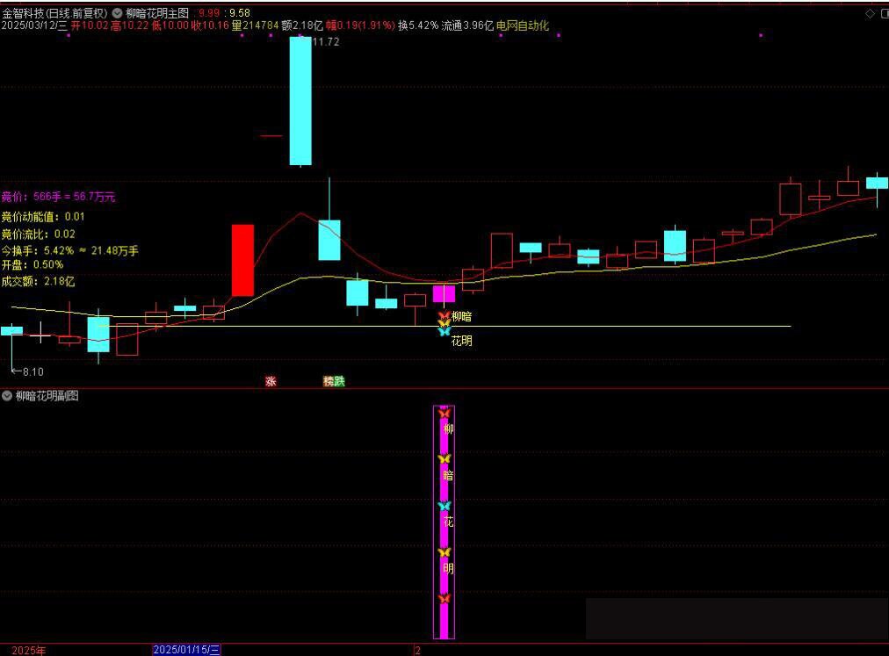
Task: Click the red butterfly beside 柳暗 label
Action: [x=444, y=316]
